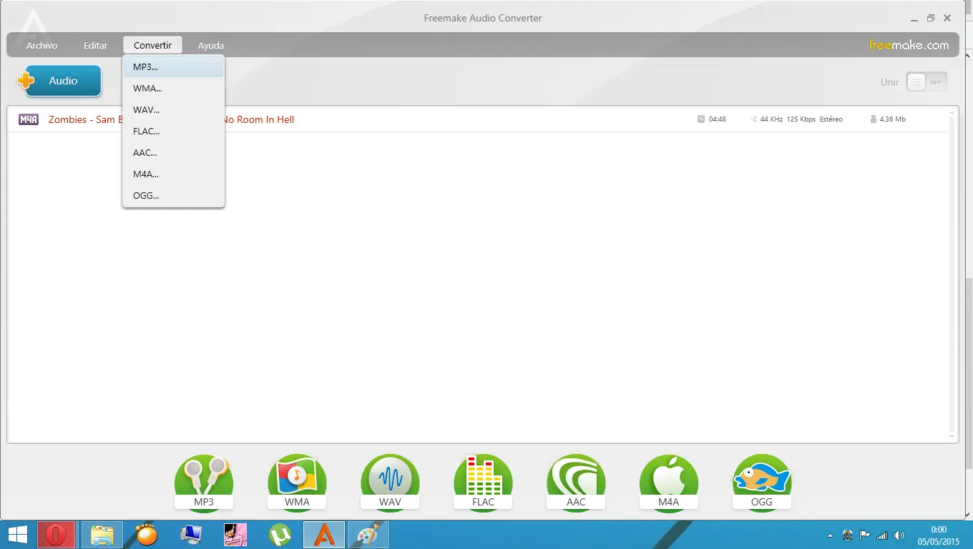Click the 125 Kbps bitrate value
The image size is (973, 549).
(801, 119)
